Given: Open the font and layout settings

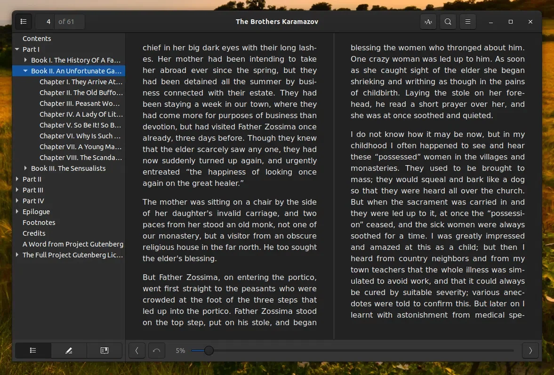Looking at the screenshot, I should [x=428, y=22].
